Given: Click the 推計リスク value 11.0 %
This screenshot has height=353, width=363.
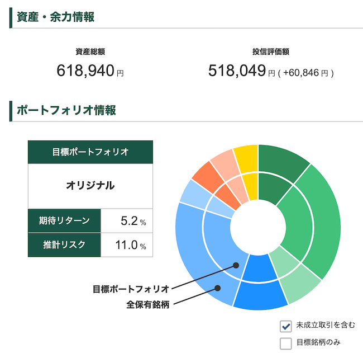Looking at the screenshot, I should (x=131, y=245).
